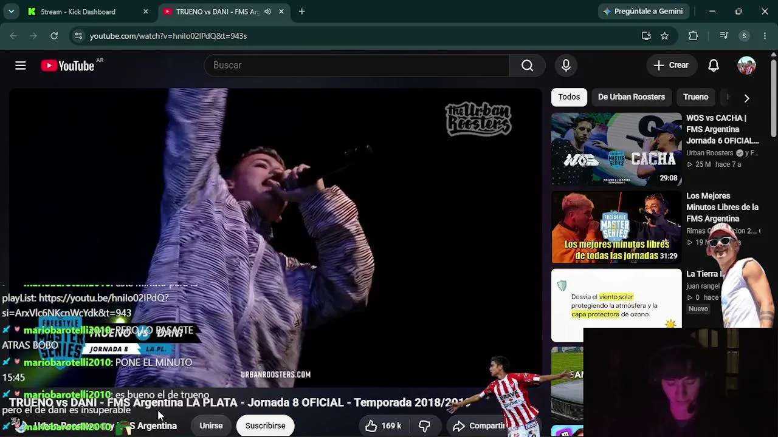Open the Chrome profile button
The width and height of the screenshot is (778, 437).
point(744,36)
